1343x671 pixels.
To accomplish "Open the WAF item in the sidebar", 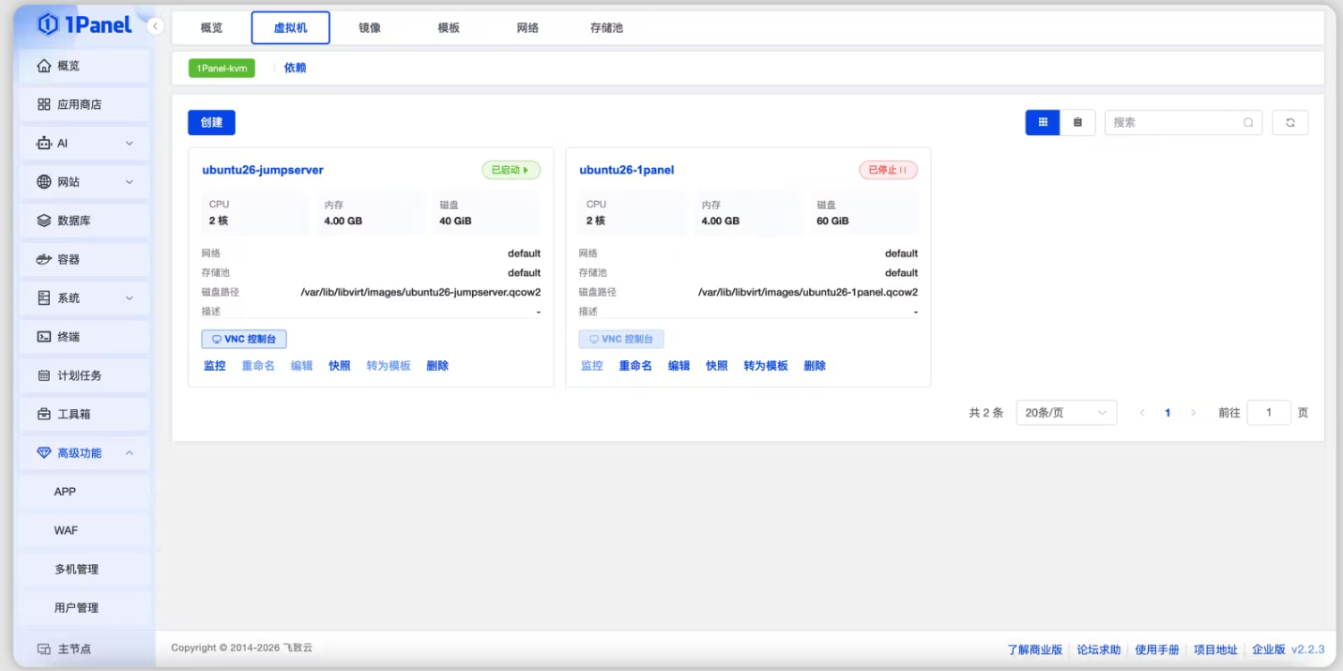I will (x=83, y=530).
